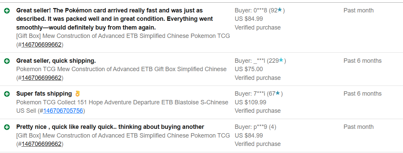Click 'Past 6 months' beside buyer _***l
This screenshot has height=153, width=403.
pyautogui.click(x=362, y=61)
